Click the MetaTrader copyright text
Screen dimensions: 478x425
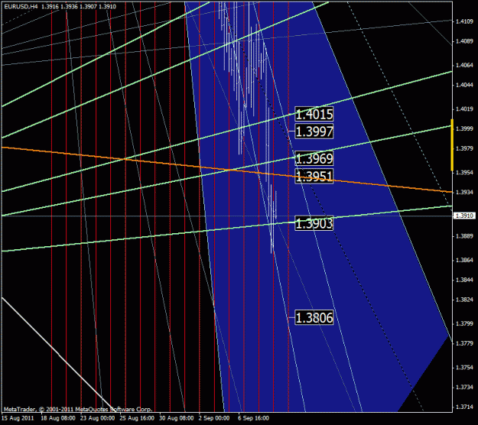click(x=78, y=409)
